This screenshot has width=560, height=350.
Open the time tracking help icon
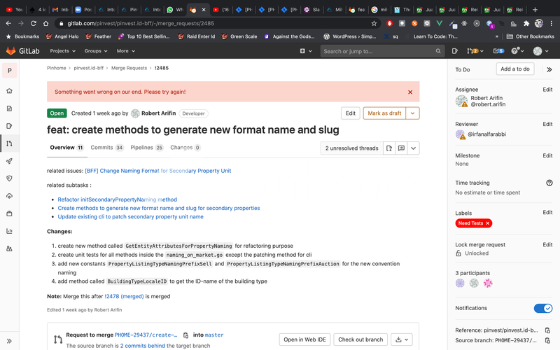pyautogui.click(x=549, y=183)
